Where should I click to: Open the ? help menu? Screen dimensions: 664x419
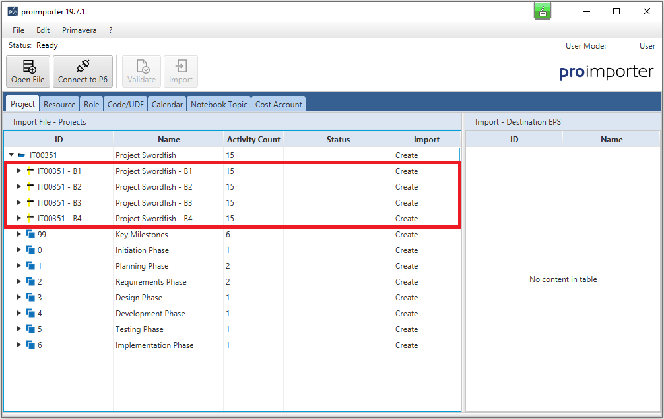tap(110, 30)
